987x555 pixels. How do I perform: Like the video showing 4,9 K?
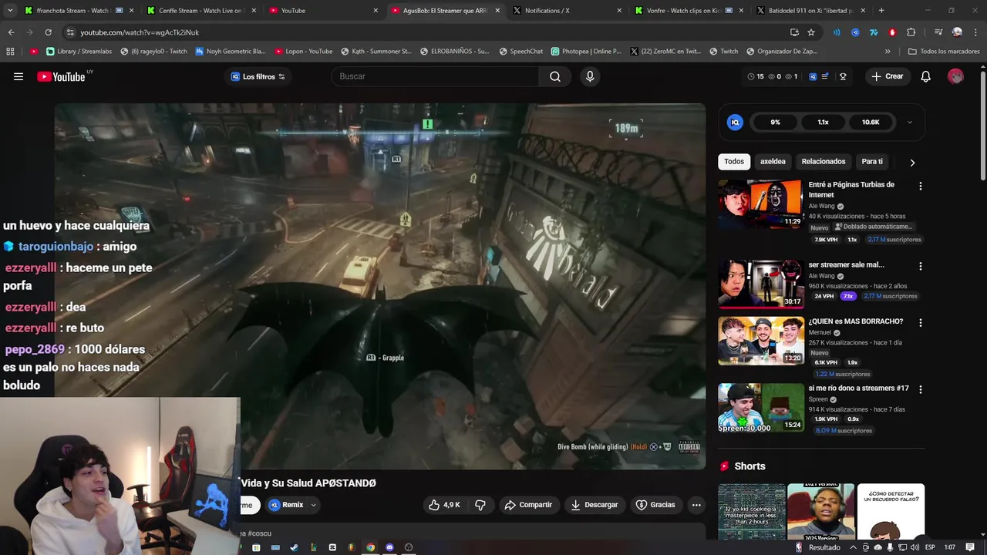[444, 505]
